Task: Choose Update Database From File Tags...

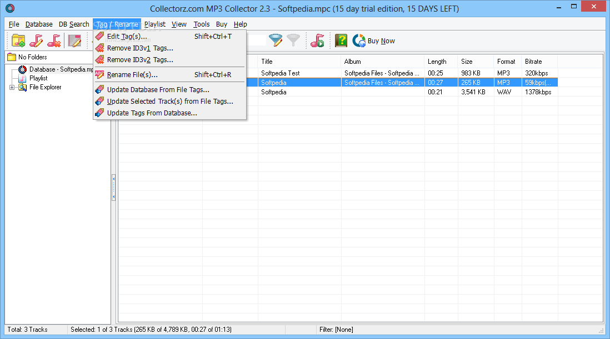Action: 169,89
